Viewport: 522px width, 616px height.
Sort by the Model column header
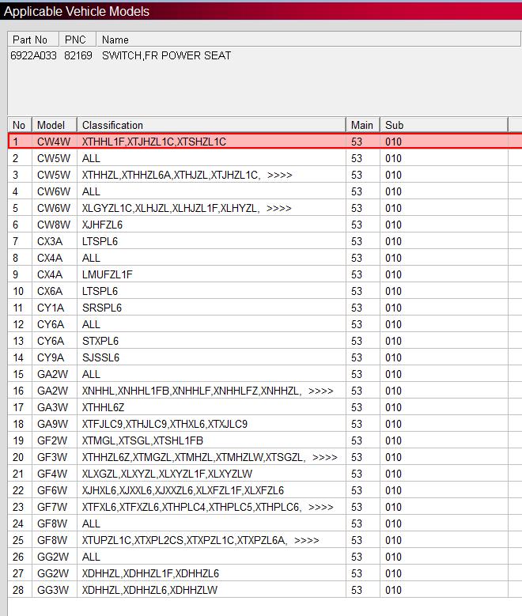pyautogui.click(x=52, y=125)
